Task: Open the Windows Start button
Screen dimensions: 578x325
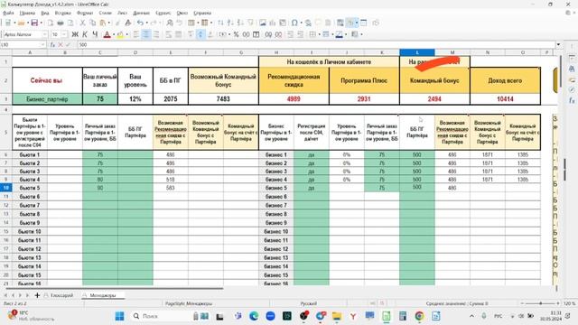Action: coord(119,316)
